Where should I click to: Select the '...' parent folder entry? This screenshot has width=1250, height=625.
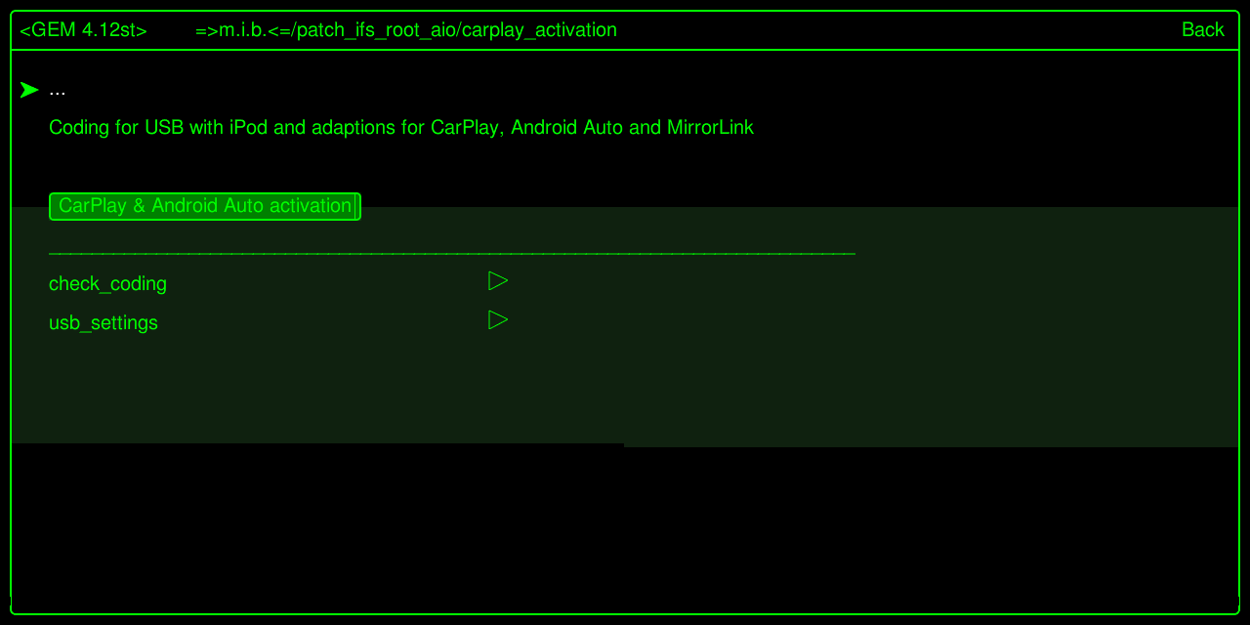58,90
